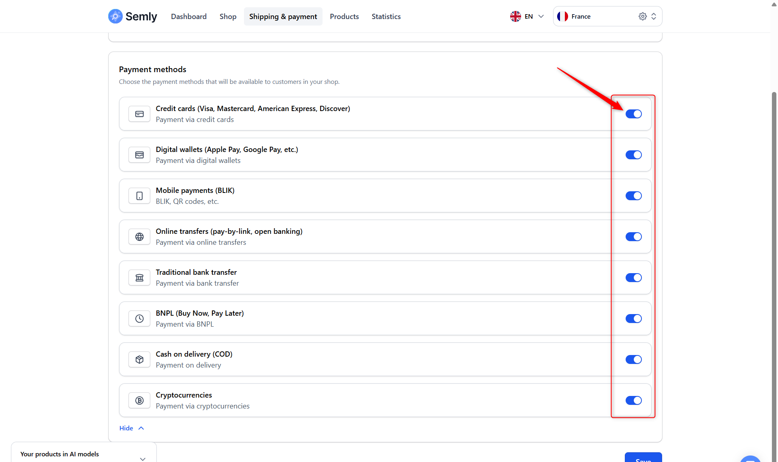Toggle Cash on delivery (COD) off

[x=633, y=359]
